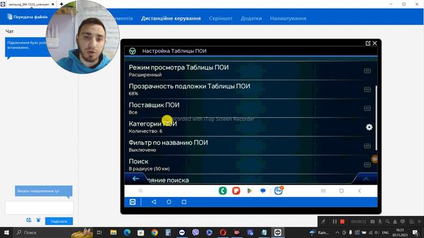Click remote Back triangle in blue bar

tap(154, 202)
